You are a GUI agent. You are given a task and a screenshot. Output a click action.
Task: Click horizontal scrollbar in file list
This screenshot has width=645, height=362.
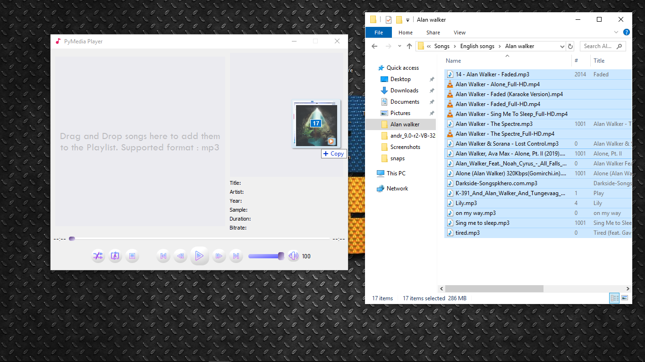click(x=494, y=288)
